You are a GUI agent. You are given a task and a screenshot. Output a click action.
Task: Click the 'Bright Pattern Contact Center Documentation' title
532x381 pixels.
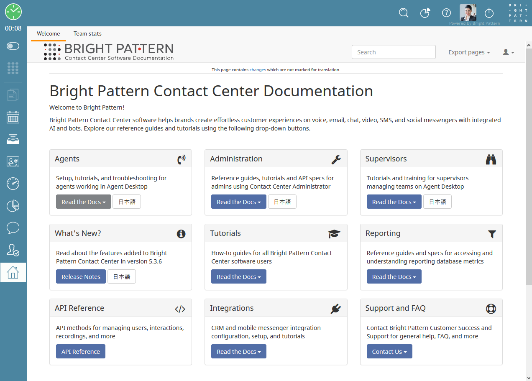tap(211, 91)
